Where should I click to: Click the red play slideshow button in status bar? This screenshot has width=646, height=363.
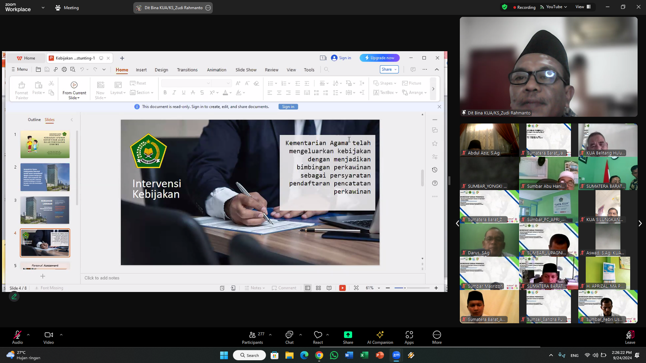[342, 288]
